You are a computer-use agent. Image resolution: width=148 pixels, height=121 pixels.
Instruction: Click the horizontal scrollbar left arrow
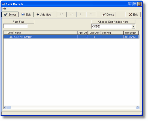pos(5,107)
